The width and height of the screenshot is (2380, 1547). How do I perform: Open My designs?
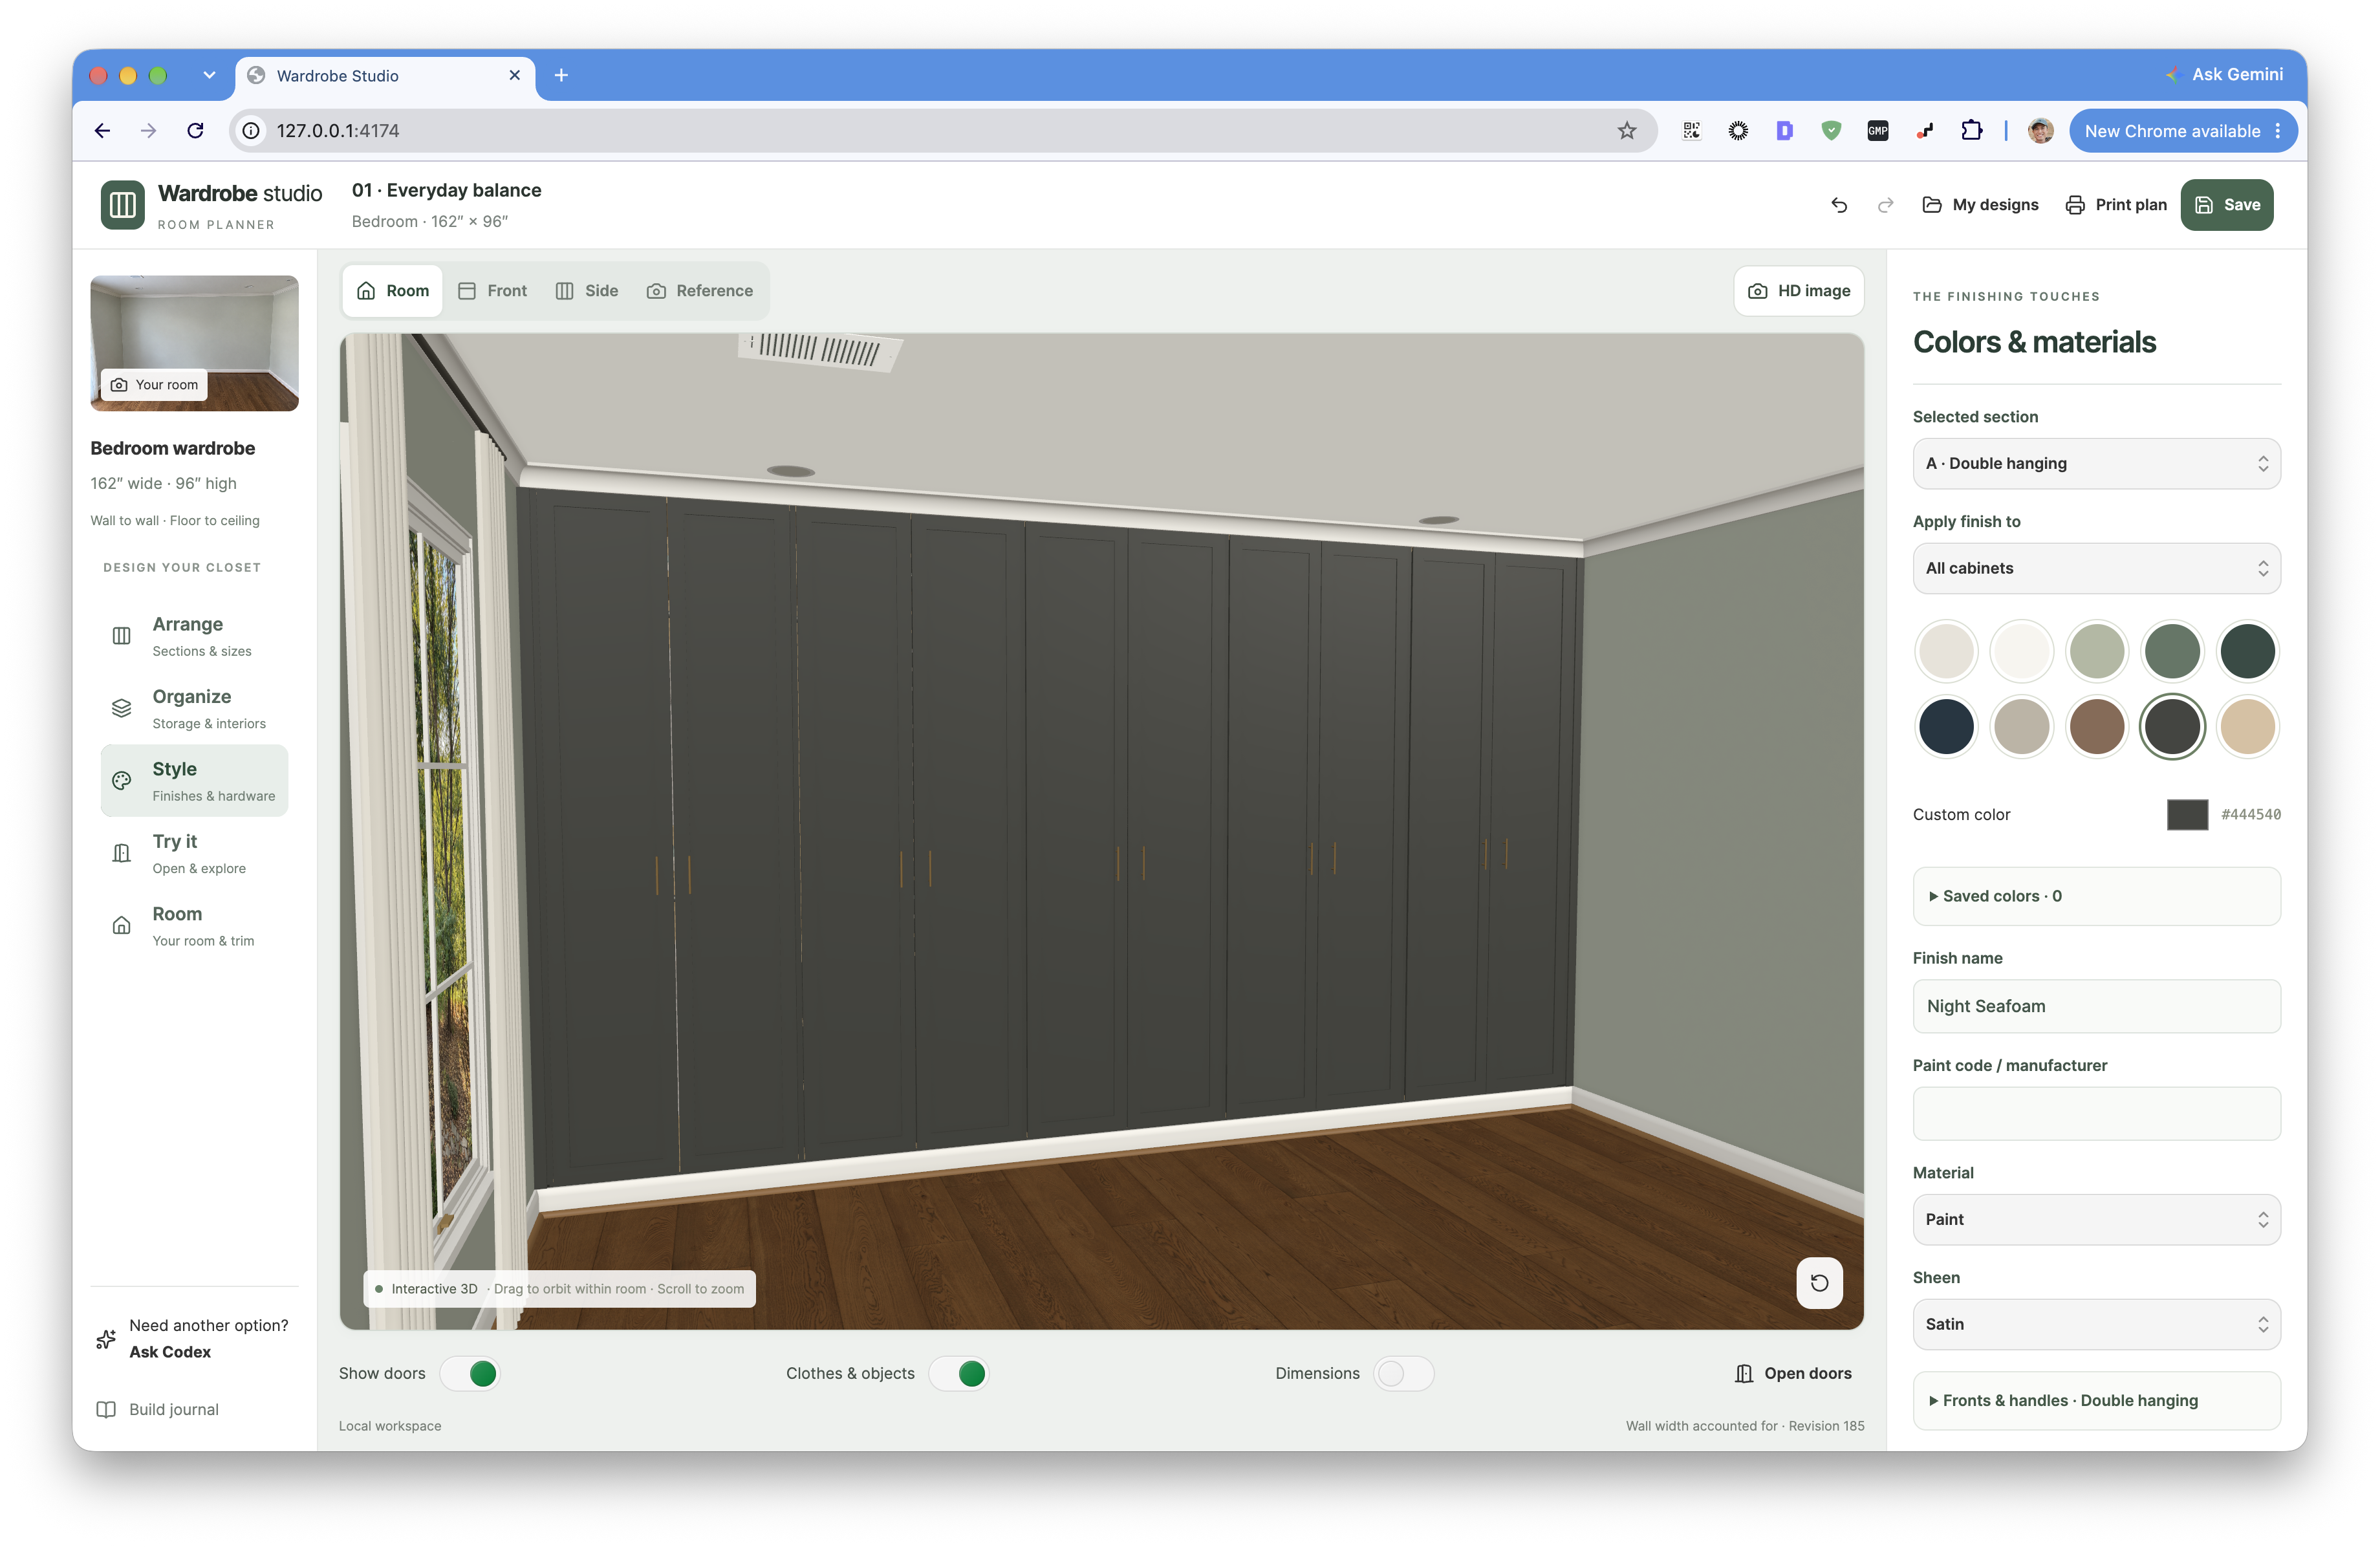pyautogui.click(x=1980, y=205)
